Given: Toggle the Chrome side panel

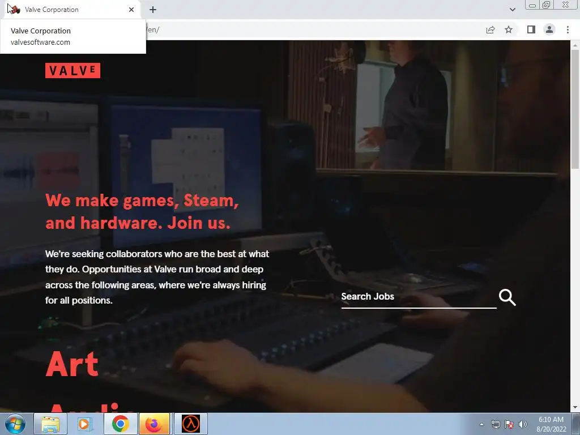Looking at the screenshot, I should (x=531, y=29).
